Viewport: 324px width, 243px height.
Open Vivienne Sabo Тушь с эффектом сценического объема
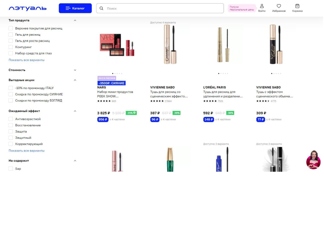[275, 94]
